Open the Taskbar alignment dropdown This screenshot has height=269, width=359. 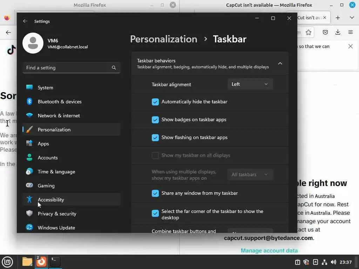pos(250,84)
